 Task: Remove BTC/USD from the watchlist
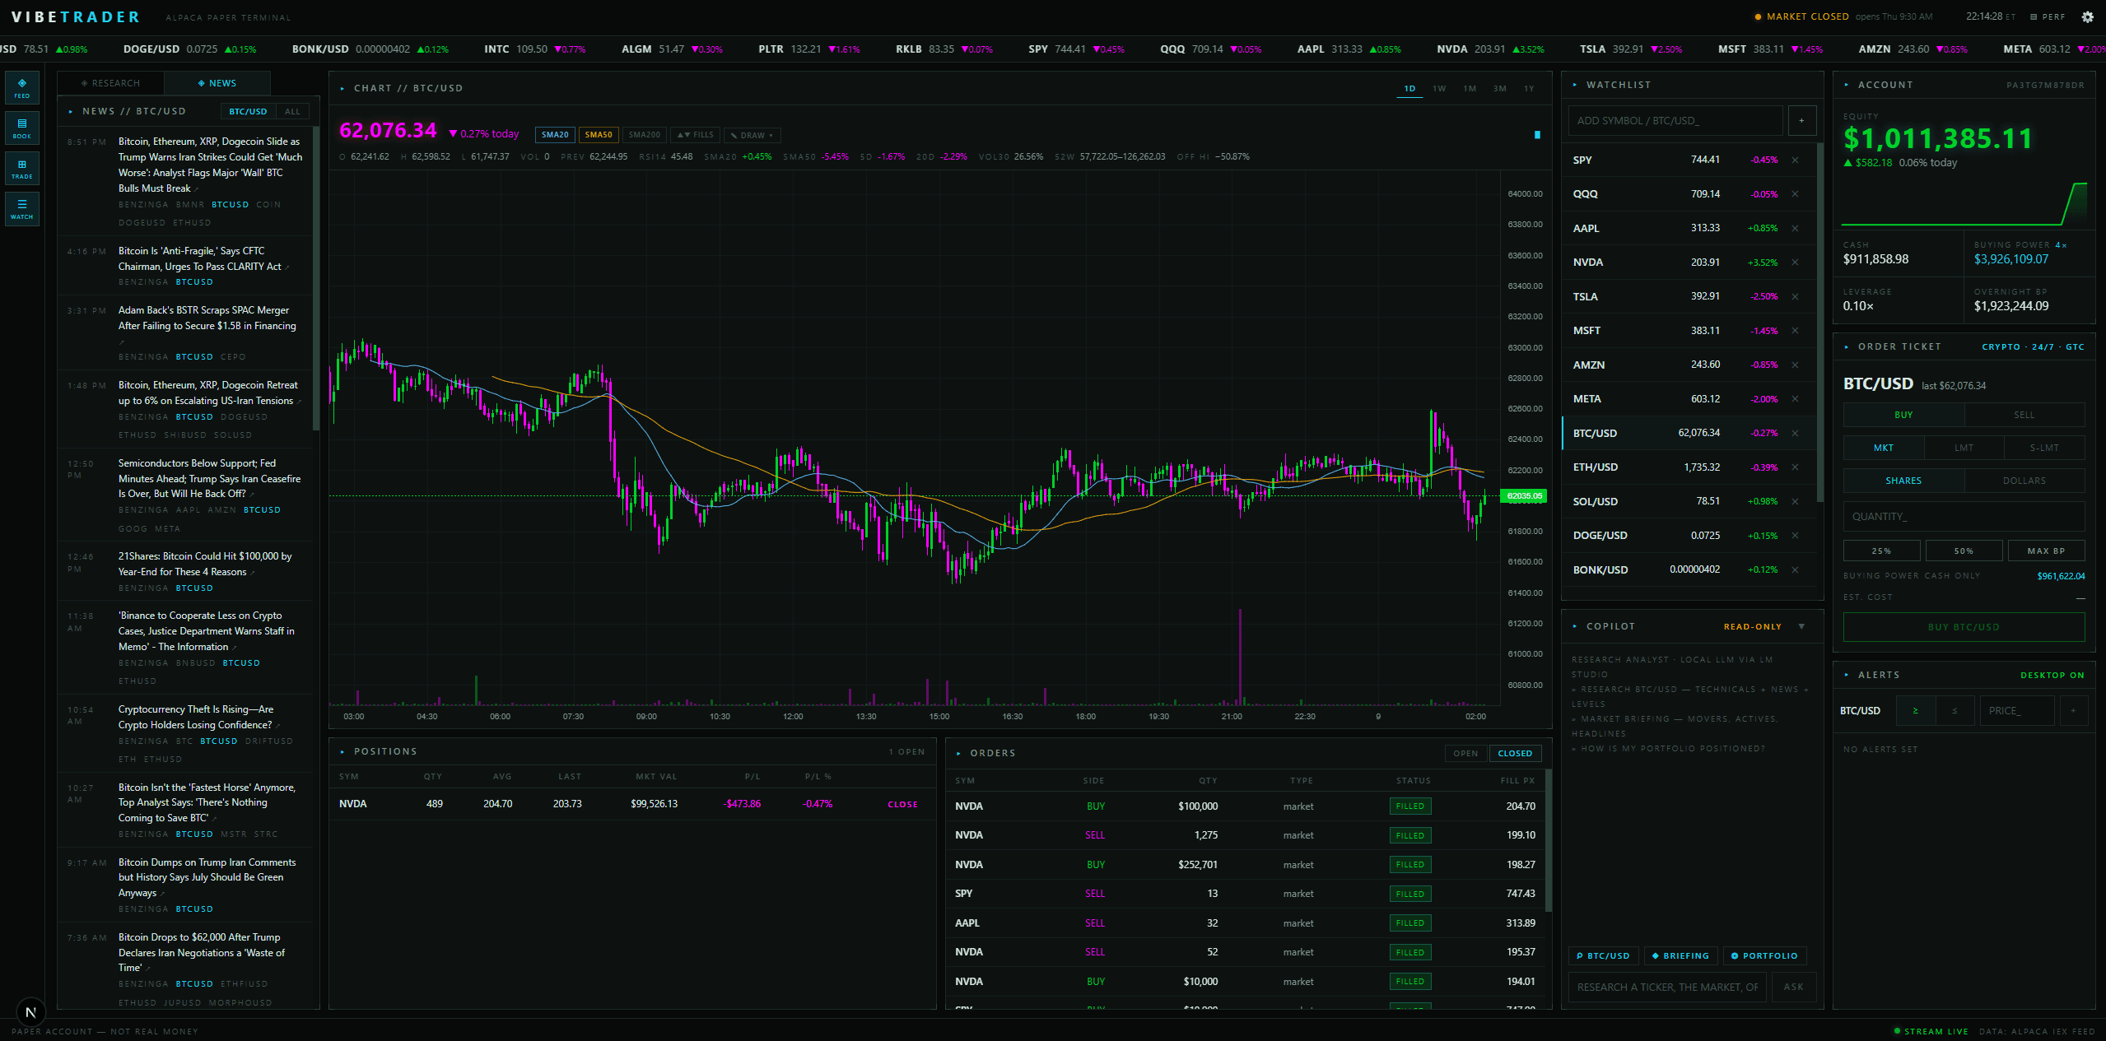1795,433
